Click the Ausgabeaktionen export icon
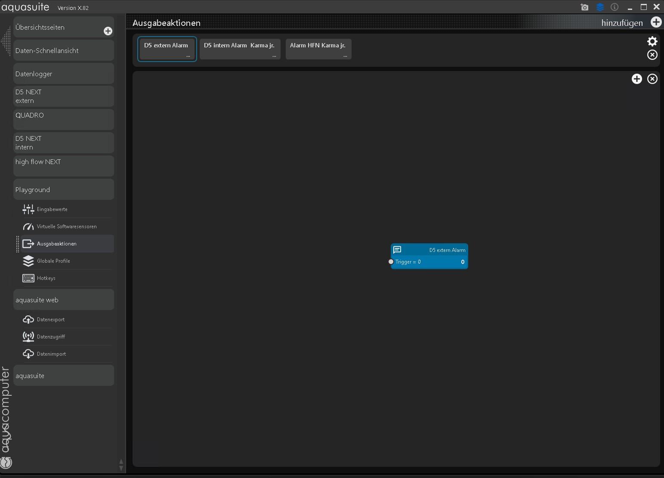Screen dimensions: 664x478 [x=28, y=244]
